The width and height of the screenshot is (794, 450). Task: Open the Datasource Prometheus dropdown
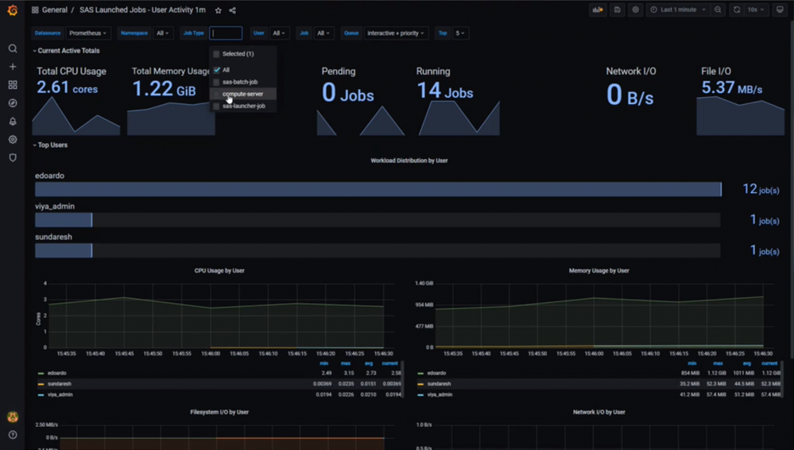pos(88,33)
